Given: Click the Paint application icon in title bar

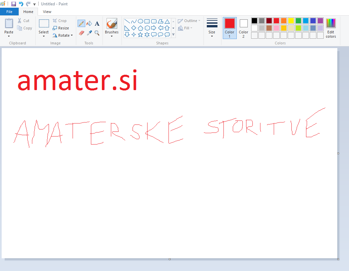Looking at the screenshot, I should (3, 4).
